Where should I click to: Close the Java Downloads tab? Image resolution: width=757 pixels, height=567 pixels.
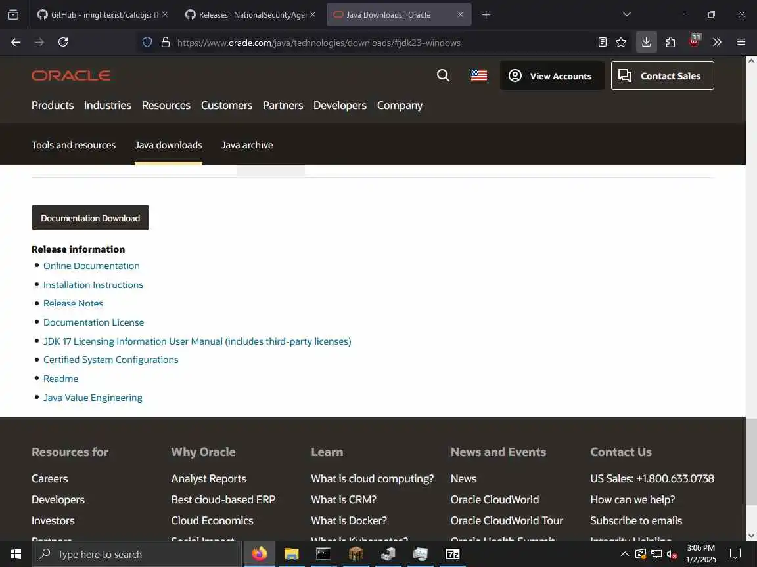(x=461, y=15)
